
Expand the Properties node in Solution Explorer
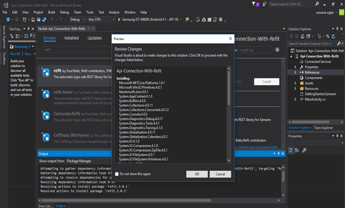295,67
